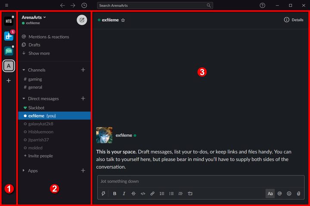Go forward with the right arrow
Screen dimensions: 310x206
[x=73, y=5]
